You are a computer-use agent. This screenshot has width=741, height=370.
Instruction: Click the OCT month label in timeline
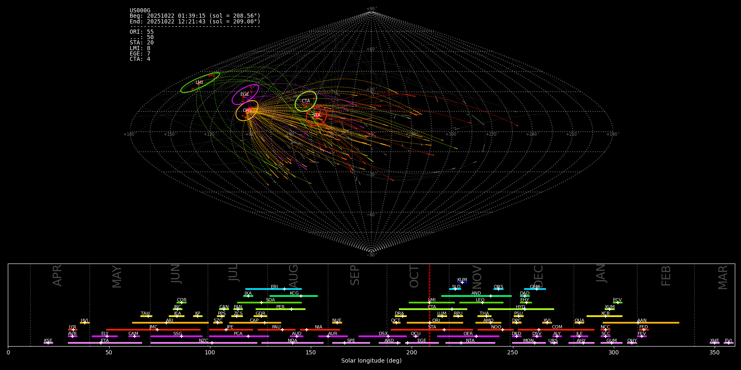click(x=415, y=276)
